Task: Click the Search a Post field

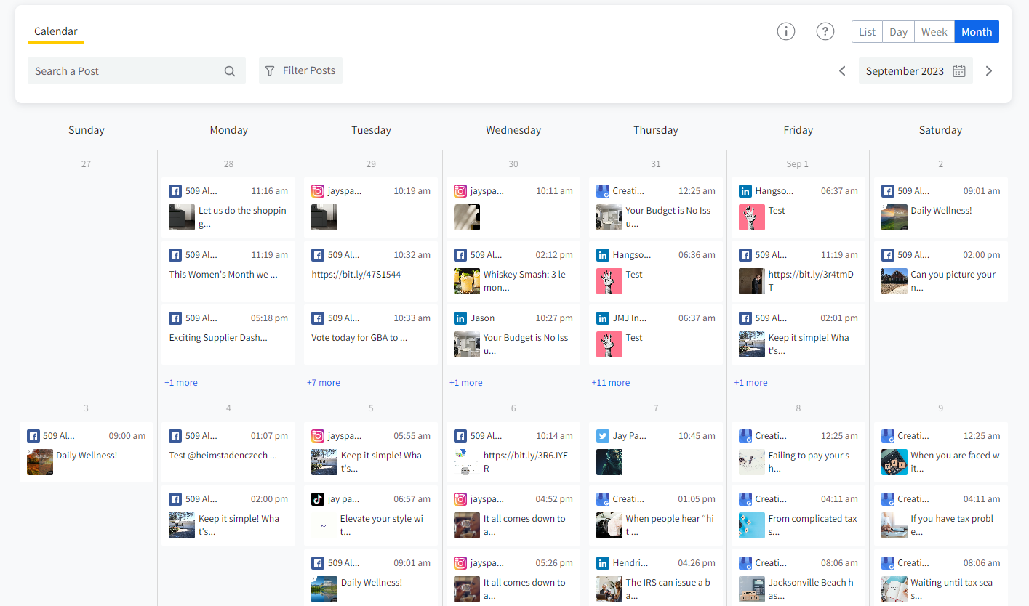Action: (x=124, y=71)
